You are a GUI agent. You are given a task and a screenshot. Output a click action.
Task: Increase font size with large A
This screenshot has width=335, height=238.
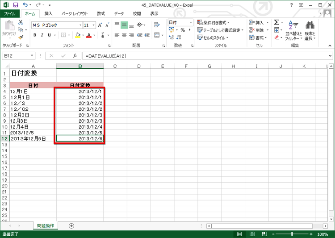click(100, 25)
